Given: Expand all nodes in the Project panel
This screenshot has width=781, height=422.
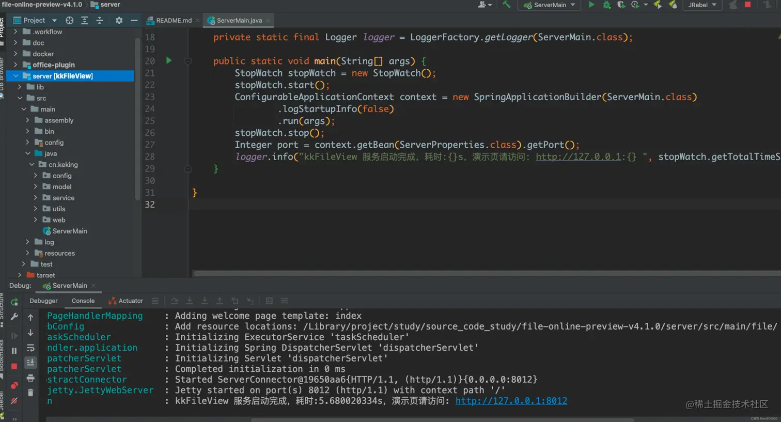Looking at the screenshot, I should click(x=85, y=20).
